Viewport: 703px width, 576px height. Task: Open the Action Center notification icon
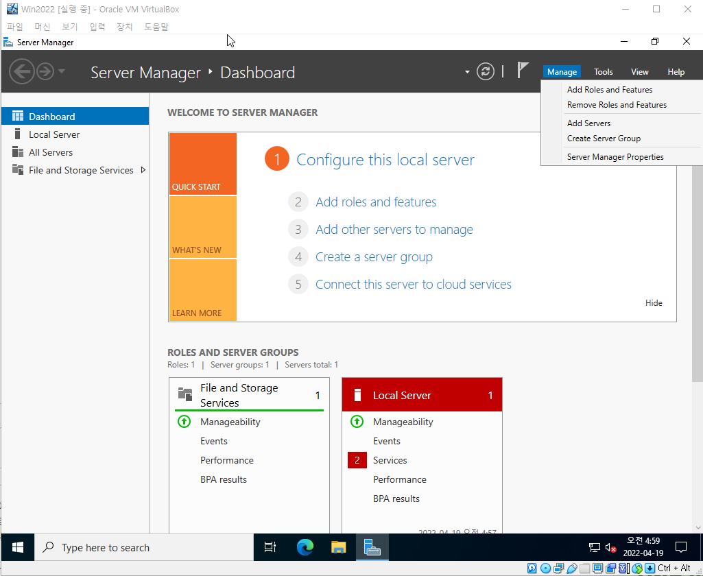(x=681, y=547)
